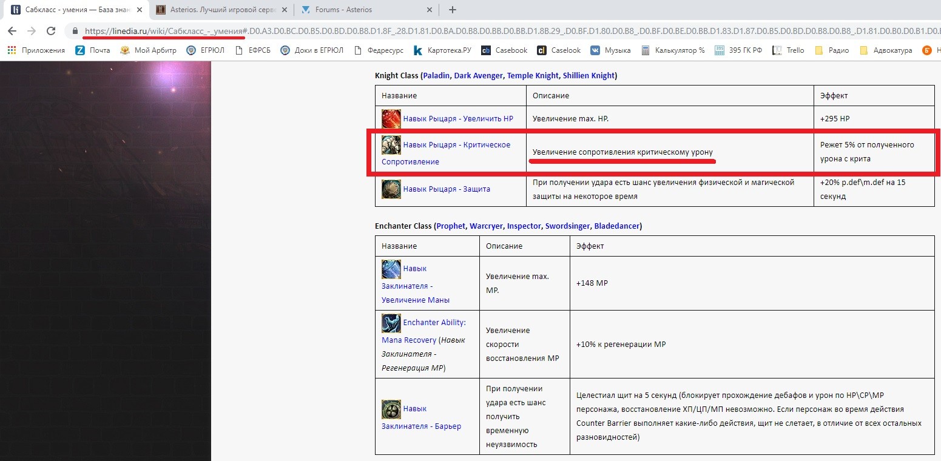Reload the current page
The image size is (941, 461).
[52, 30]
